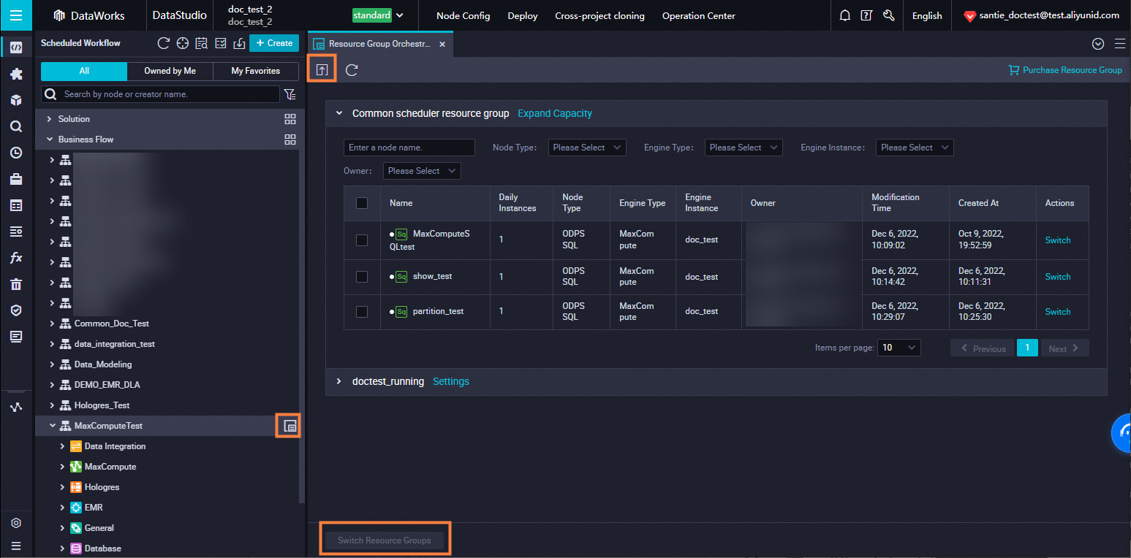The height and width of the screenshot is (558, 1131).
Task: Open the resource group orchestration icon for MaxComputeTest
Action: [290, 426]
